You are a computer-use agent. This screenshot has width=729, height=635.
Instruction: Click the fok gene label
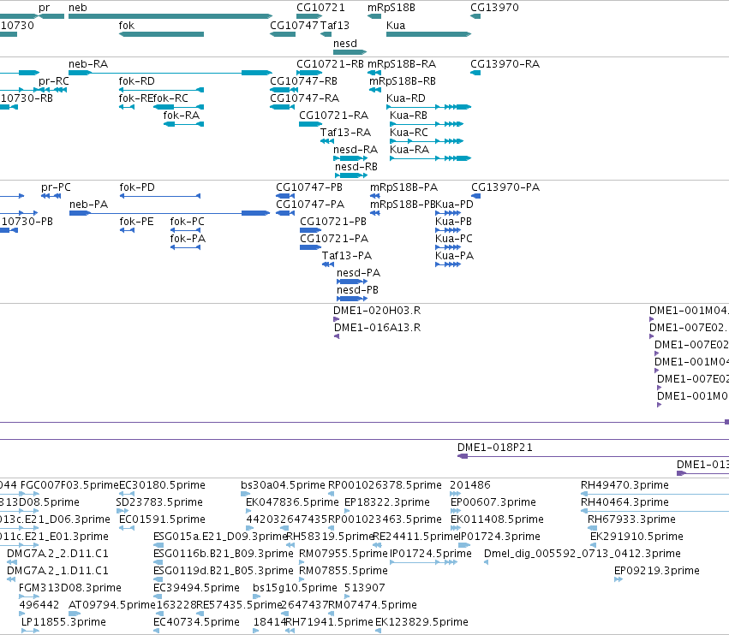127,25
